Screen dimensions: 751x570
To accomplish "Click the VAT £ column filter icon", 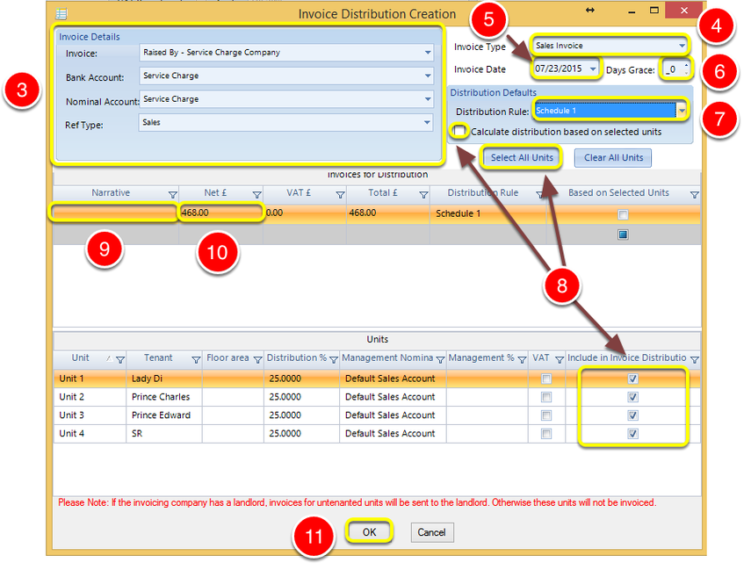I will click(341, 195).
